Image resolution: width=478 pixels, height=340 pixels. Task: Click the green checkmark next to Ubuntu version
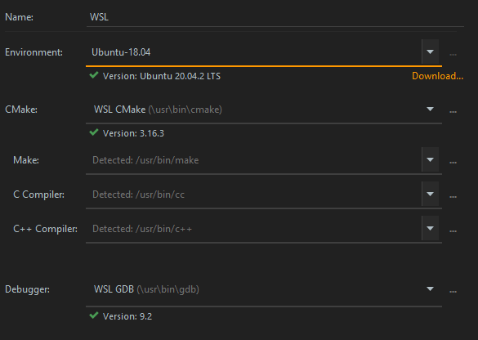(x=94, y=75)
